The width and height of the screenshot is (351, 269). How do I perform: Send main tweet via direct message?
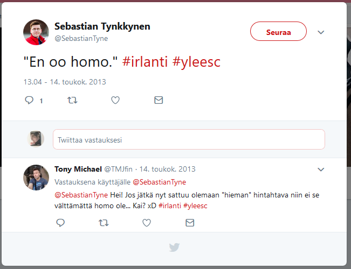coord(158,100)
